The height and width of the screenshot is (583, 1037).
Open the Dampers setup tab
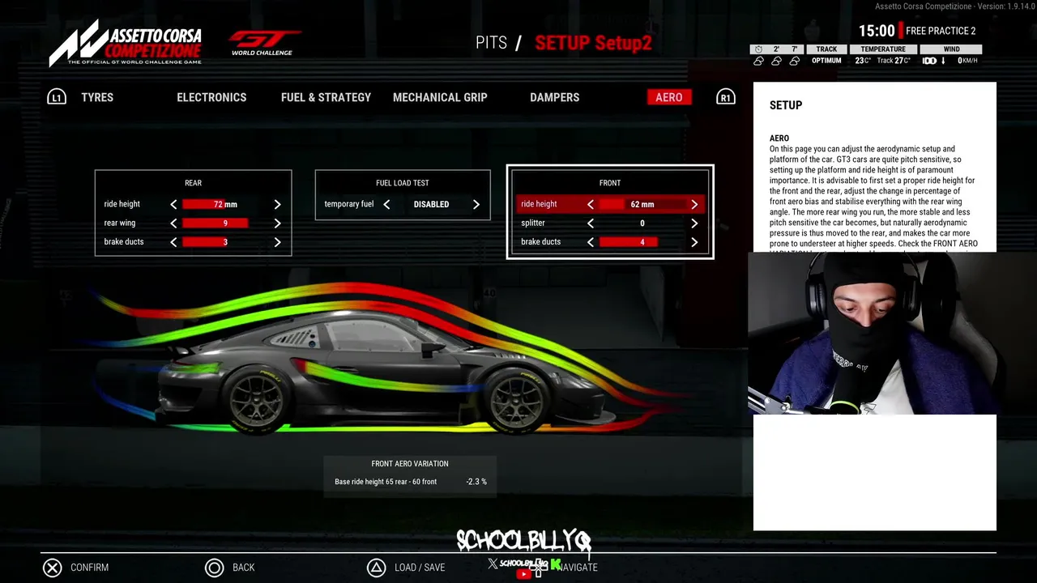pyautogui.click(x=555, y=97)
